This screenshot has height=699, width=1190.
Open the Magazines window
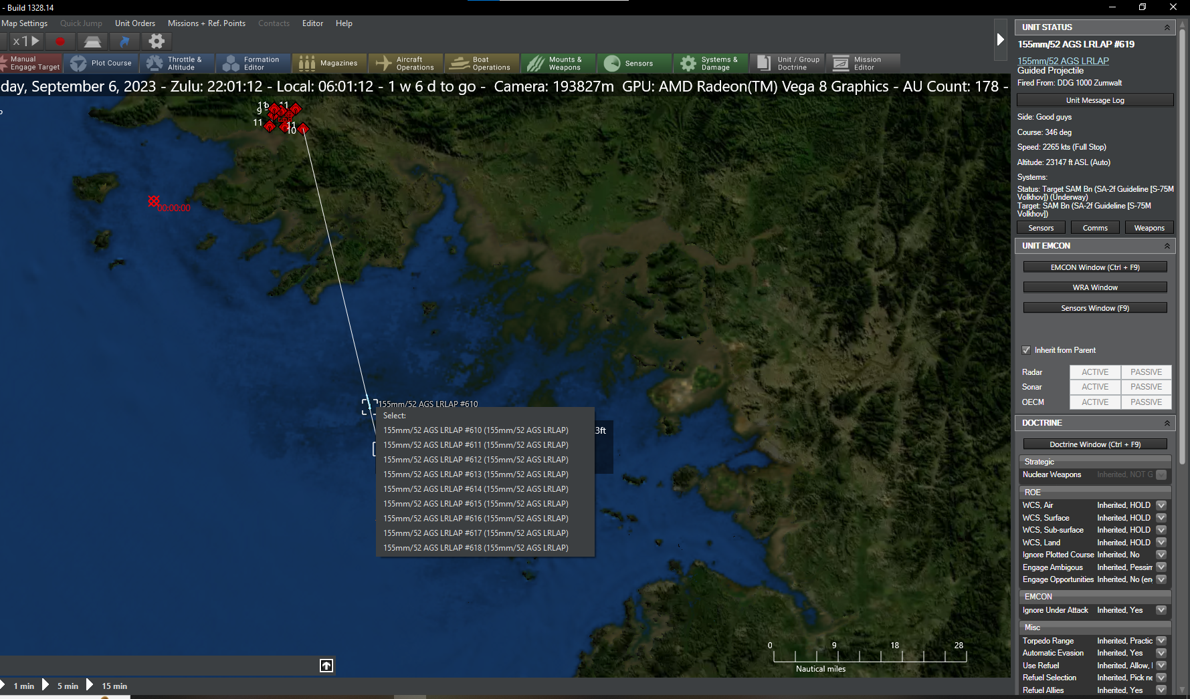pyautogui.click(x=330, y=63)
